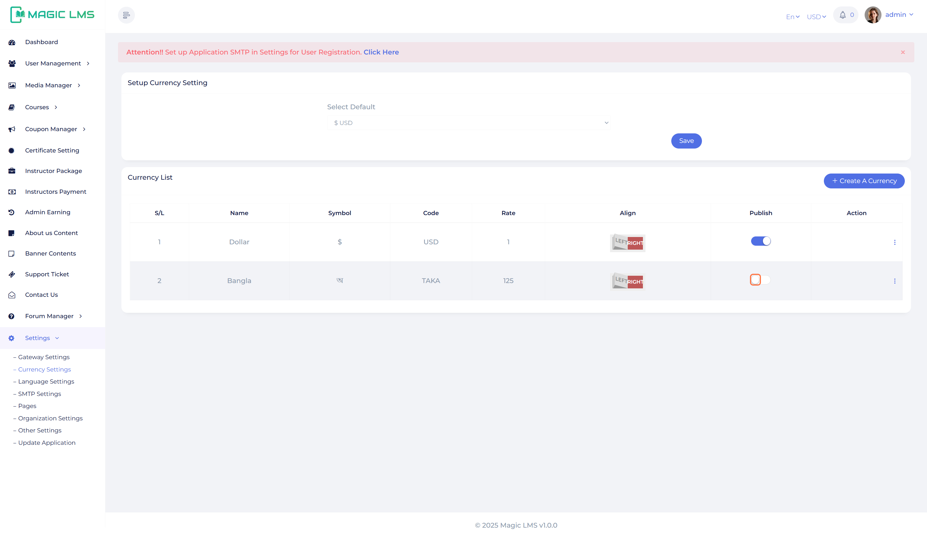Go to Language Settings submenu
Image resolution: width=927 pixels, height=538 pixels.
46,381
